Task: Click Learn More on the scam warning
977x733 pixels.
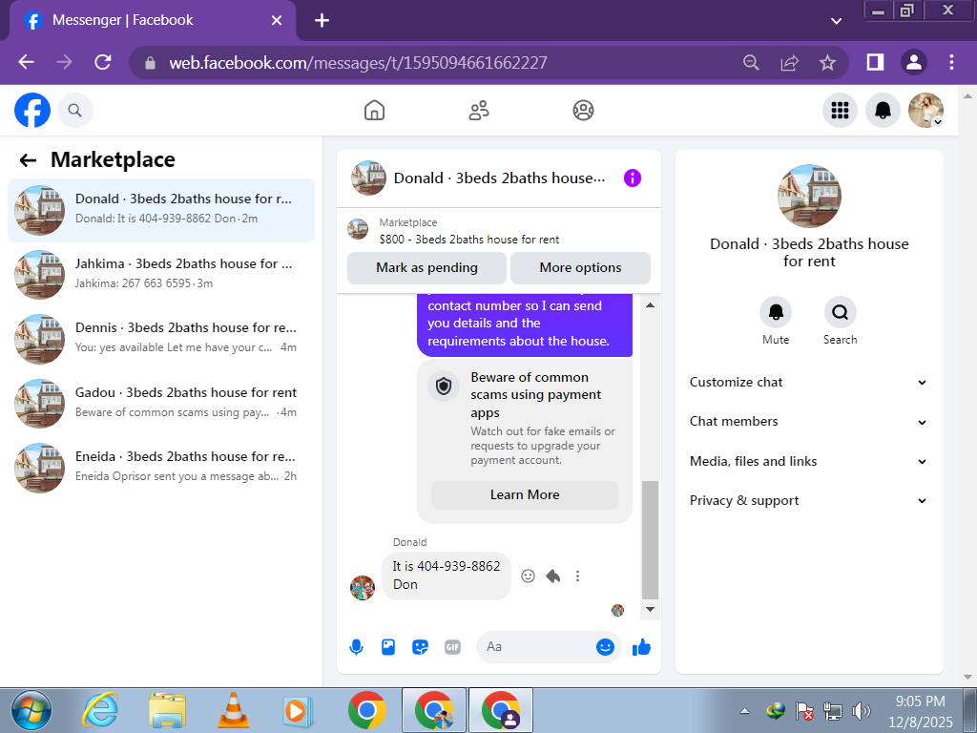Action: [525, 495]
